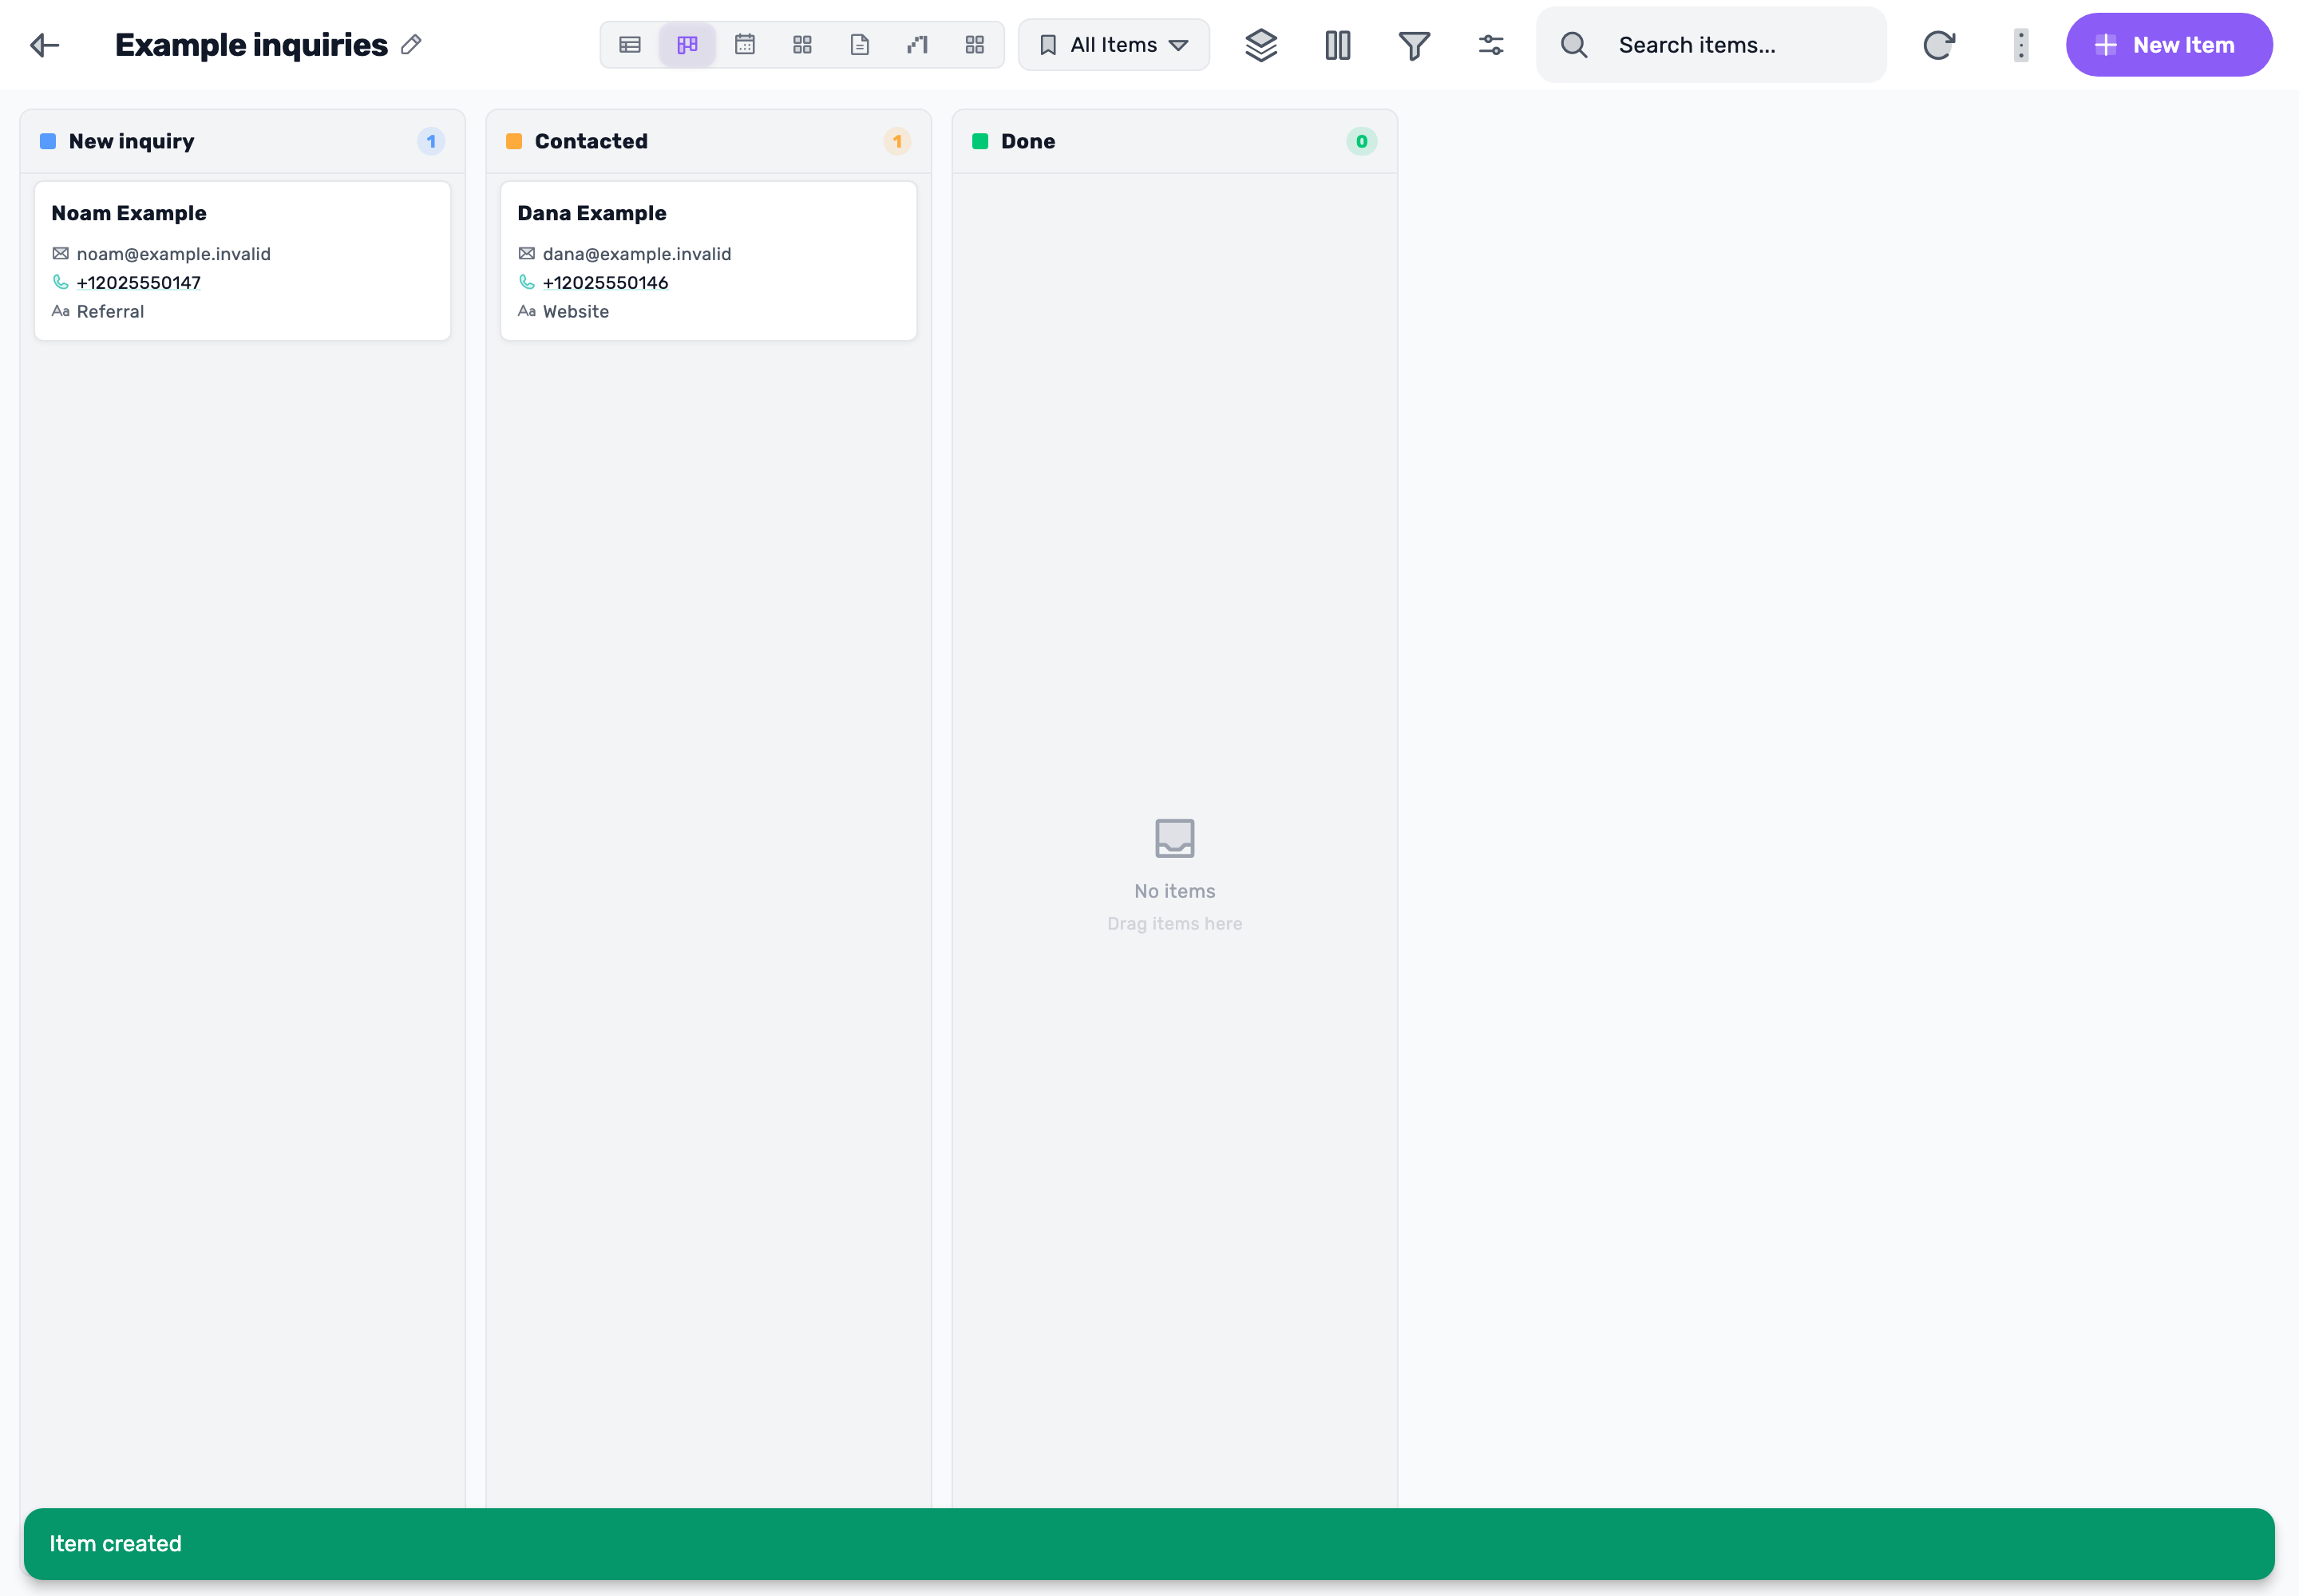2299x1596 pixels.
Task: Switch to the staircase chart view
Action: coord(917,45)
